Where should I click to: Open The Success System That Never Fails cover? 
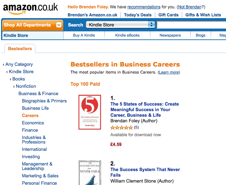tap(90, 173)
